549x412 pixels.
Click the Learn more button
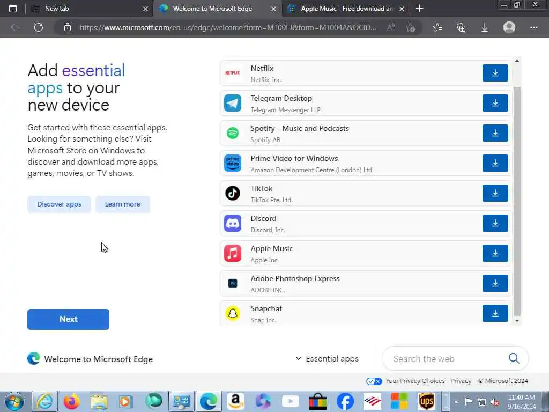pos(123,204)
